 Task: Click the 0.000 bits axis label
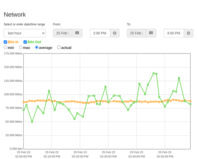16,149
